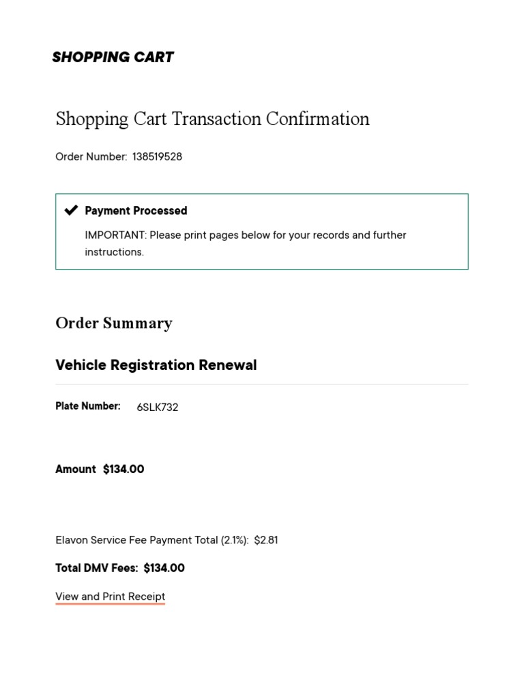Click the Vehicle Registration Renewal heading
The width and height of the screenshot is (524, 699).
156,365
